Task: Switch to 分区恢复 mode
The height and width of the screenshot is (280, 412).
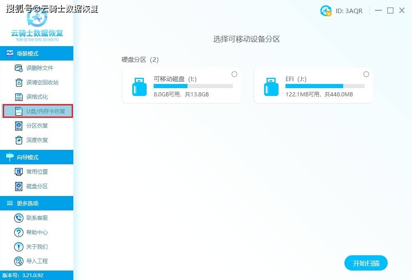Action: coord(37,126)
